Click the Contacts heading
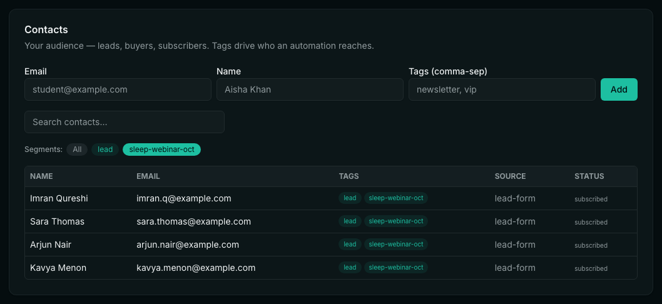The image size is (662, 304). pos(46,30)
